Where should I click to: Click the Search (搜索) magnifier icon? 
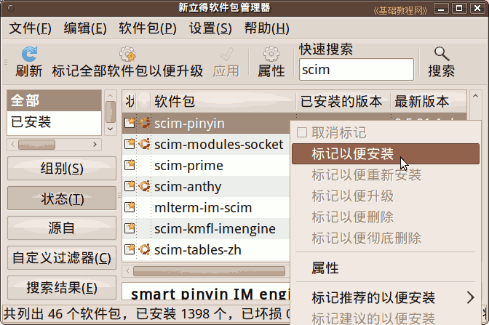point(442,54)
